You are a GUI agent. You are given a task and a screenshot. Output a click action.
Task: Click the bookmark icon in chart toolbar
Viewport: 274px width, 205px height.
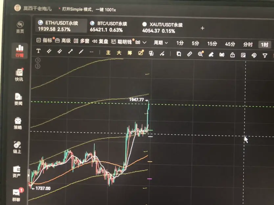coord(179,54)
